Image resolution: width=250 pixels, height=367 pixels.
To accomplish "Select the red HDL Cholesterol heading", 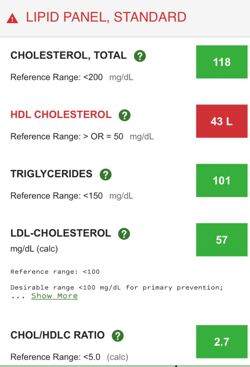I will pos(61,115).
